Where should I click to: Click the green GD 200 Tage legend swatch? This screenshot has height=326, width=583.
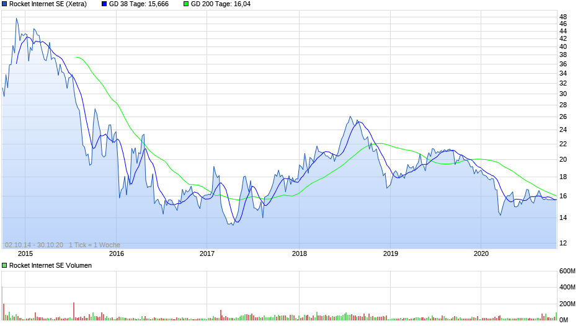[186, 4]
